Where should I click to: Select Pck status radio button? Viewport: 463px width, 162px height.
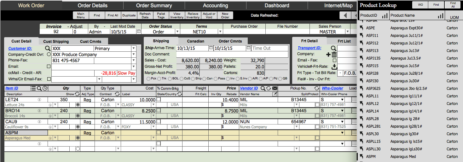tap(149, 78)
